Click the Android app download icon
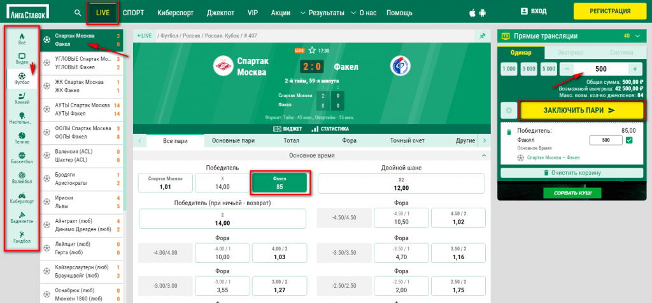The width and height of the screenshot is (652, 303). point(484,13)
